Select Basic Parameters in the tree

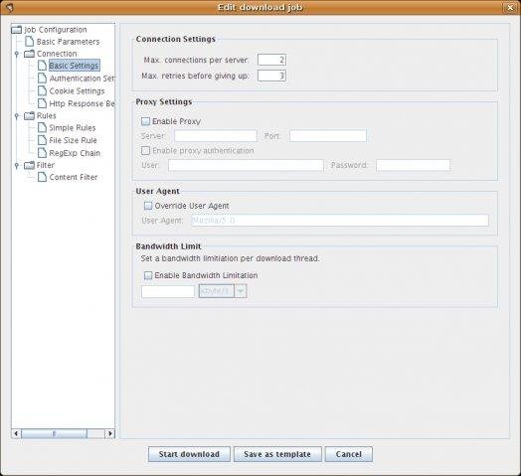point(69,42)
